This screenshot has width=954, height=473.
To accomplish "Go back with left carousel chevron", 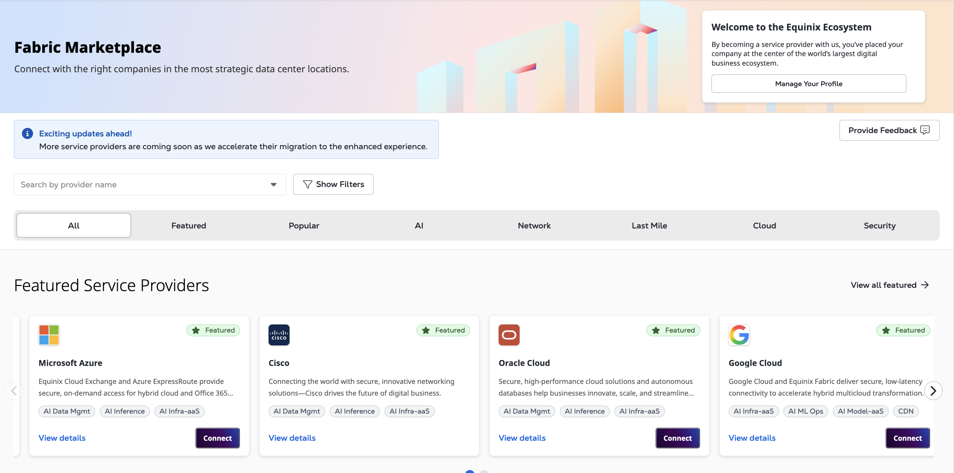I will click(x=14, y=390).
